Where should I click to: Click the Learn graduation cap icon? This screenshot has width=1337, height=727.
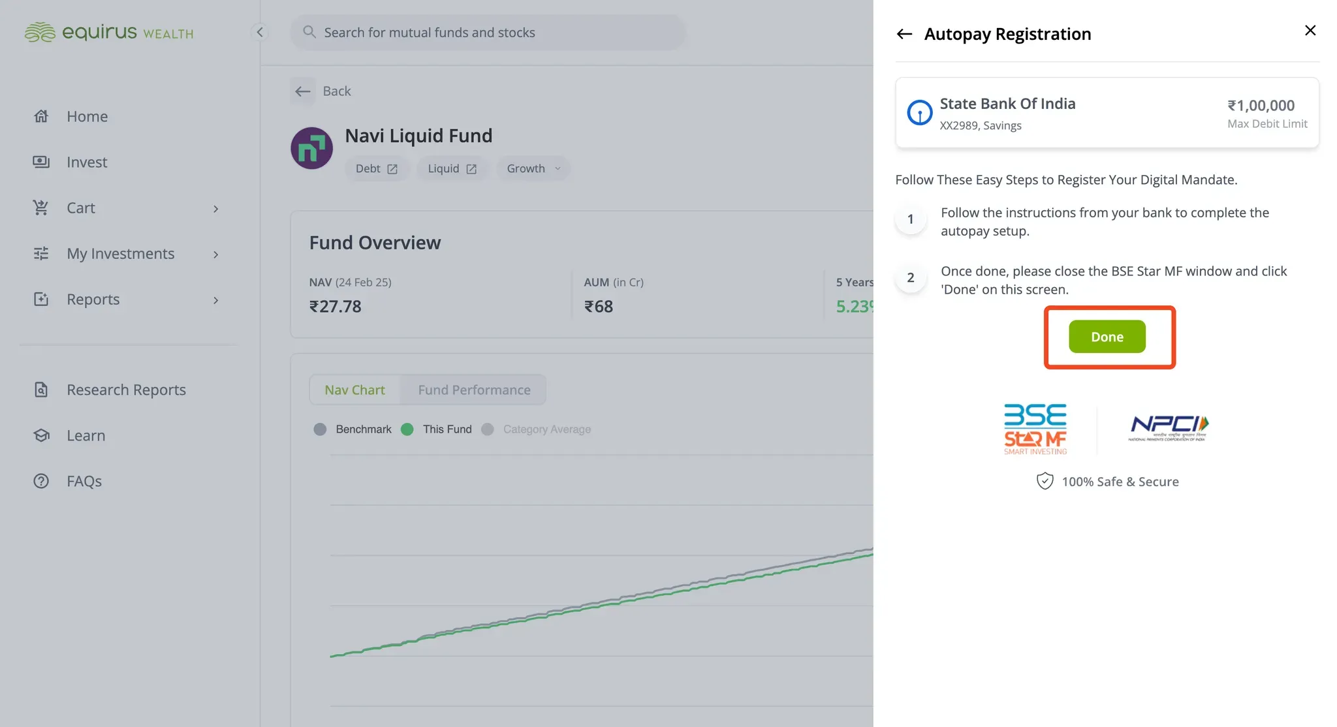point(41,435)
